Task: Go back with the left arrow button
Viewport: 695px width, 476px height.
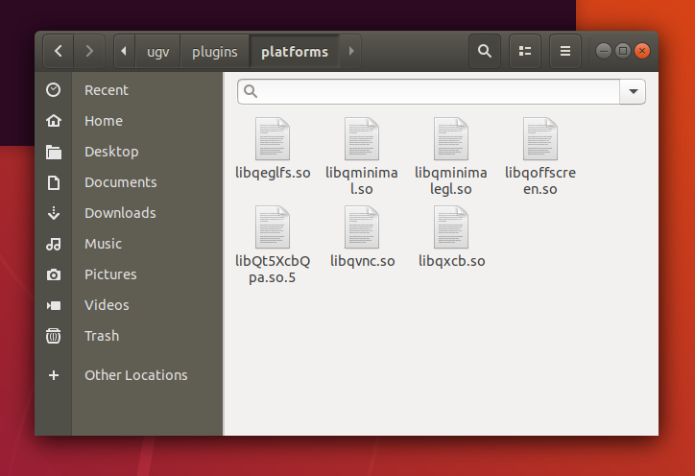Action: tap(59, 52)
